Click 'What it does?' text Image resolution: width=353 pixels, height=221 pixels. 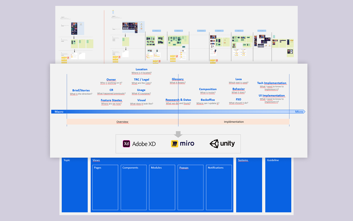[239, 93]
